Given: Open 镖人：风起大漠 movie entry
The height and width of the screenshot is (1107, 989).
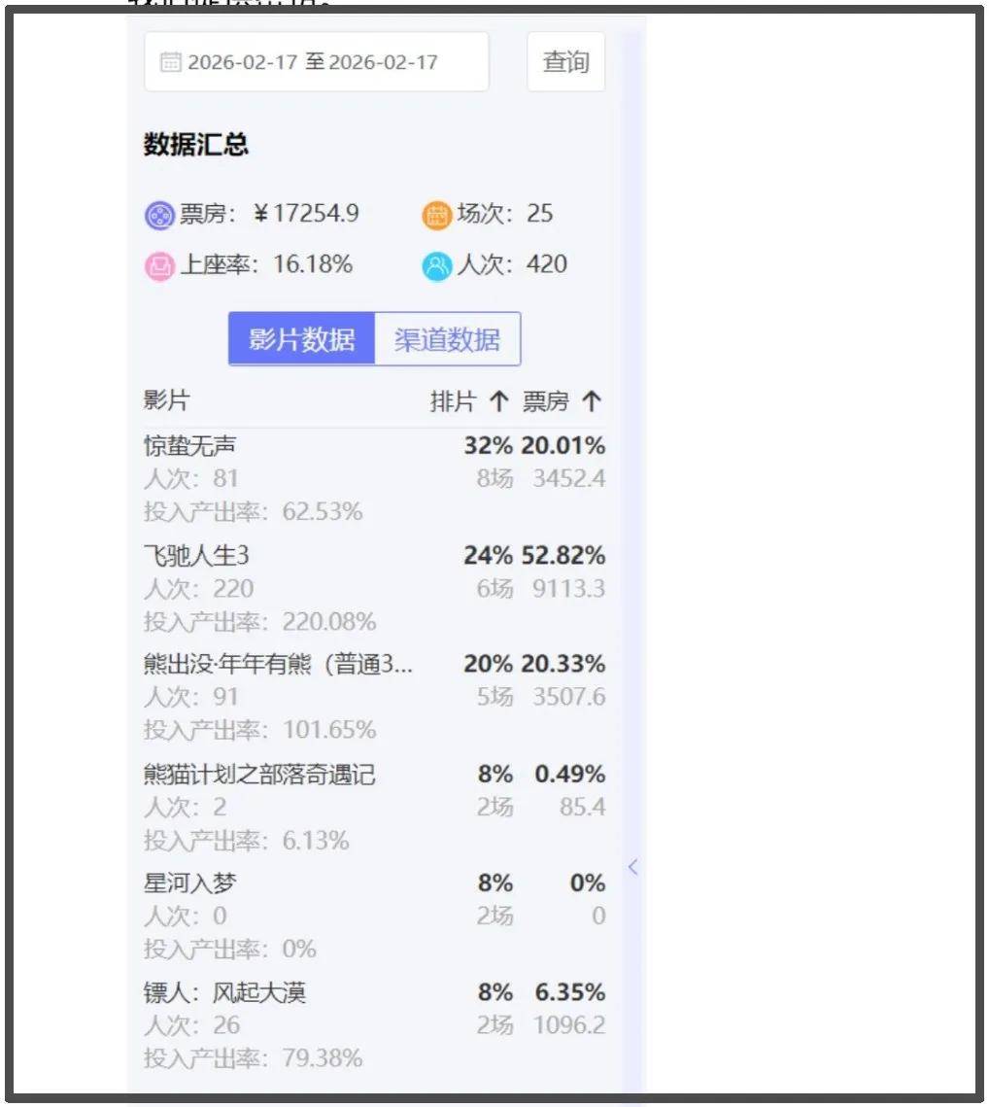Looking at the screenshot, I should [x=225, y=993].
